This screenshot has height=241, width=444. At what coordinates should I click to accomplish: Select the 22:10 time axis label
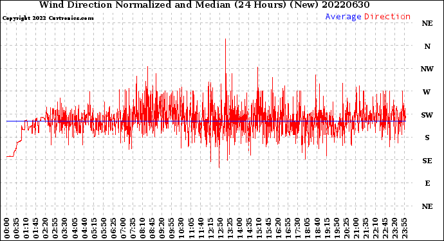pyautogui.click(x=375, y=228)
